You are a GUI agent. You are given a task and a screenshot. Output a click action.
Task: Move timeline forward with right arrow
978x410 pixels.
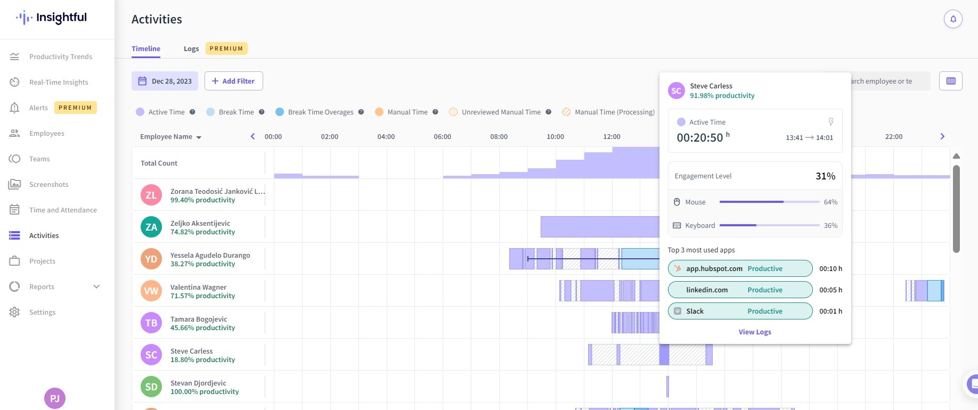942,136
